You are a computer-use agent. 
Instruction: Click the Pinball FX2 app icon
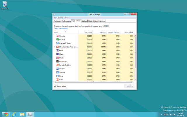click(x=57, y=61)
